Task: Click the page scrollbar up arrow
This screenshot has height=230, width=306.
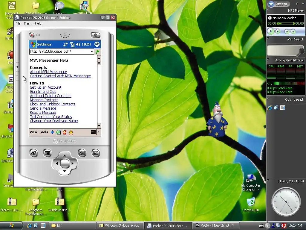Action: tap(99, 58)
